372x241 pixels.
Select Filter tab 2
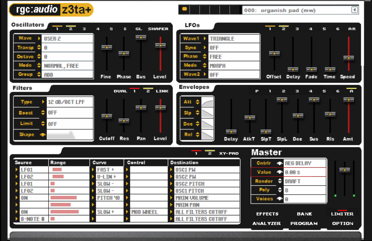pos(148,91)
